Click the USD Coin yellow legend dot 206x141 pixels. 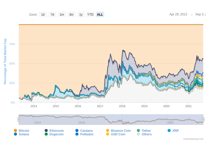[x=108, y=134]
